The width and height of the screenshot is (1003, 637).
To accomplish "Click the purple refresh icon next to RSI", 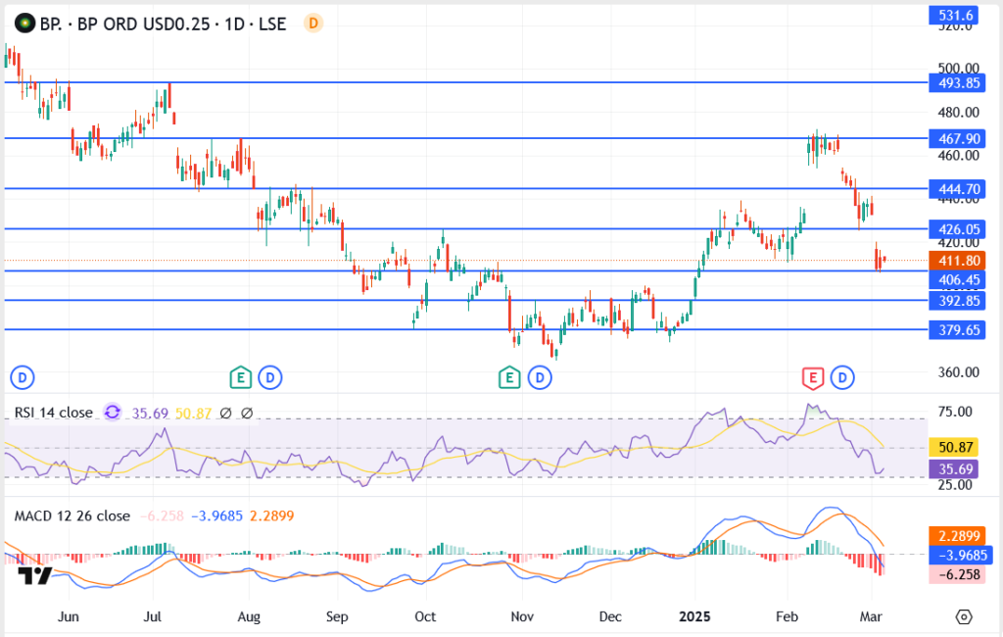I will [113, 413].
